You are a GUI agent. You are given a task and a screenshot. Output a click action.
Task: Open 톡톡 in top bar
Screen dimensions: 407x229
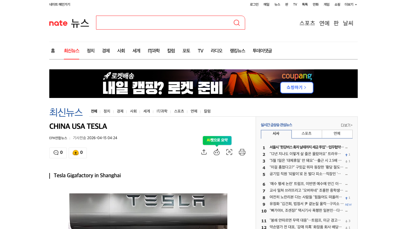click(305, 4)
